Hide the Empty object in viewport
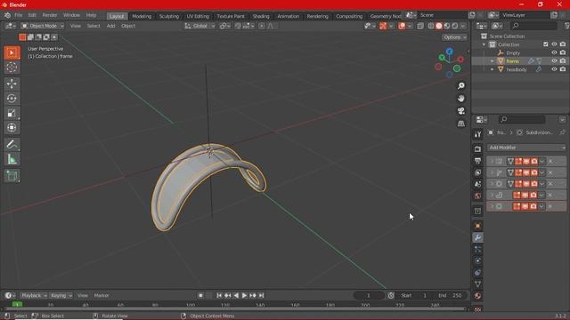 [x=554, y=52]
